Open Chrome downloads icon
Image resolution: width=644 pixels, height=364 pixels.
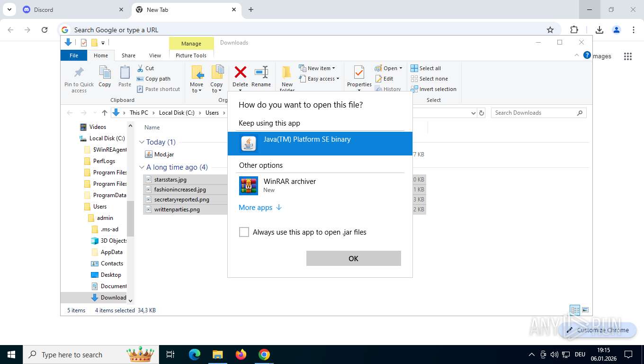(x=599, y=30)
